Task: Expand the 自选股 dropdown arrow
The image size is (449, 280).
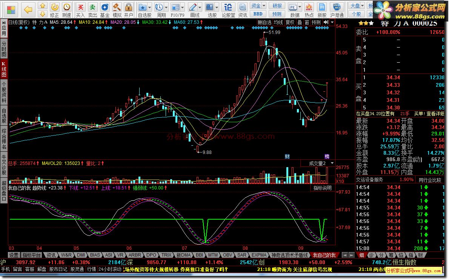Action: click(150, 7)
